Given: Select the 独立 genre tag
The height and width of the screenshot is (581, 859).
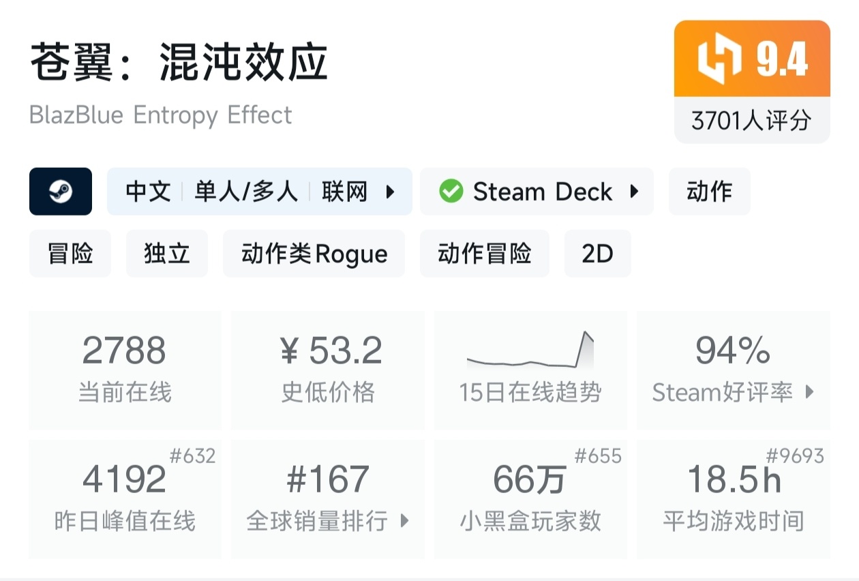Looking at the screenshot, I should click(166, 254).
